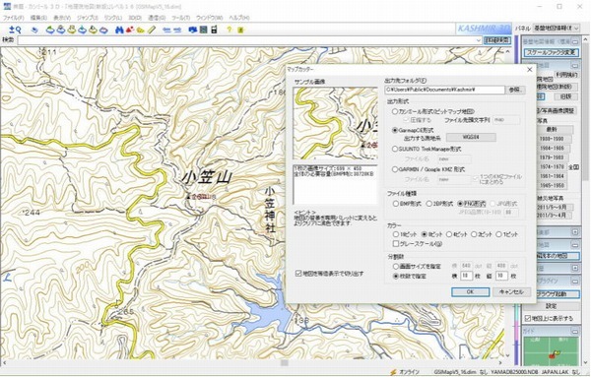Select カシミール形式 output format radio
Image resolution: width=591 pixels, height=377 pixels.
point(395,111)
